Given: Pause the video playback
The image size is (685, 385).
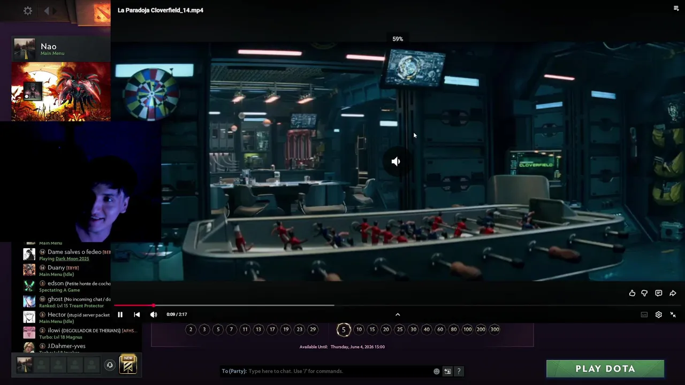Looking at the screenshot, I should [120, 314].
